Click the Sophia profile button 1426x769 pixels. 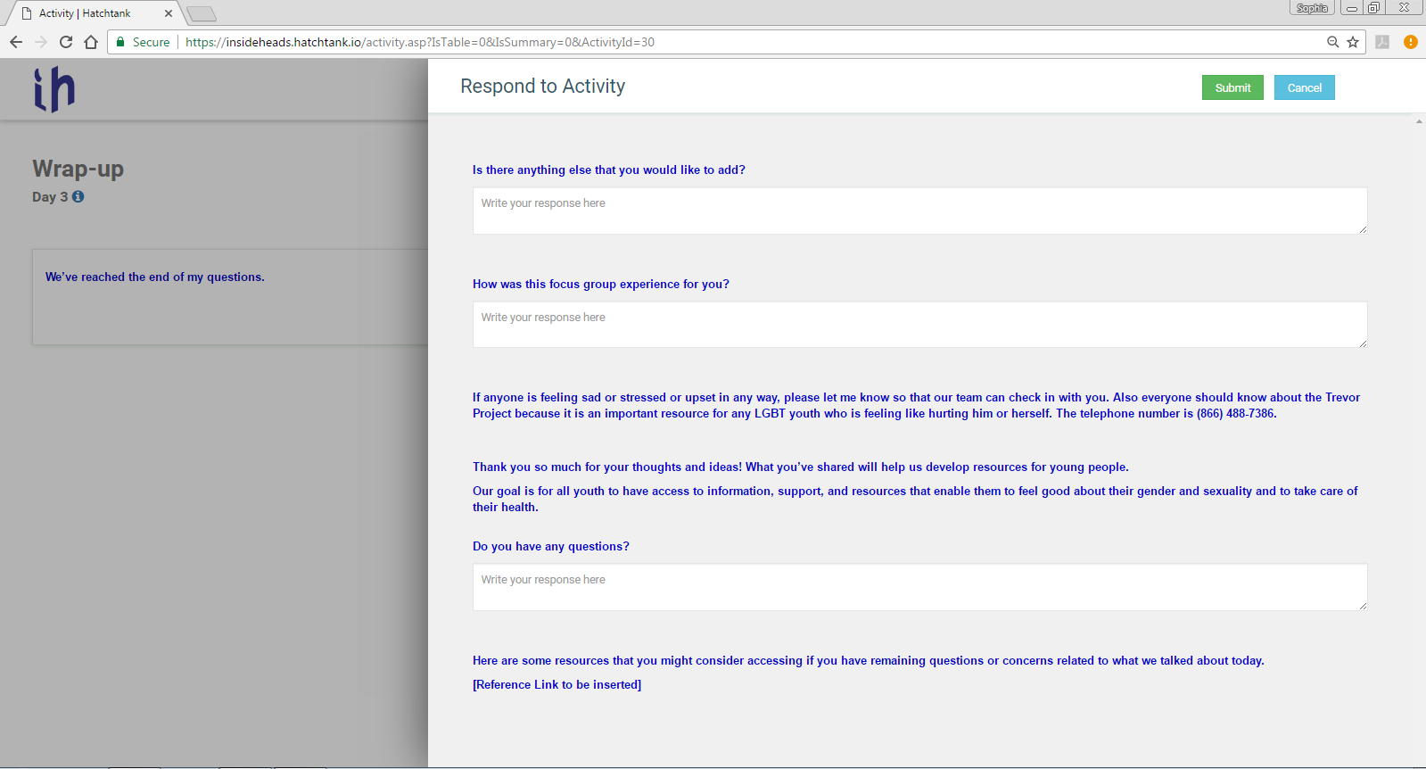coord(1312,8)
